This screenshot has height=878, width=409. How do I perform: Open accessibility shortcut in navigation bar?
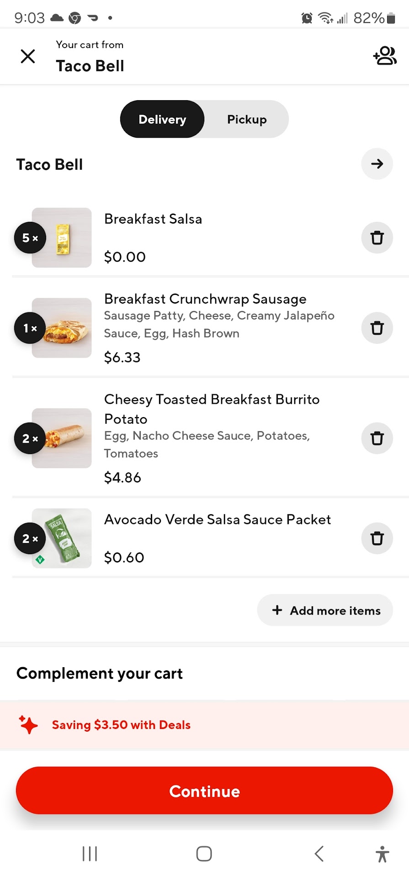point(382,854)
